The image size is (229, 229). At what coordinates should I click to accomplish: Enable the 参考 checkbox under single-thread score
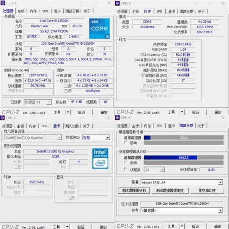(125, 142)
